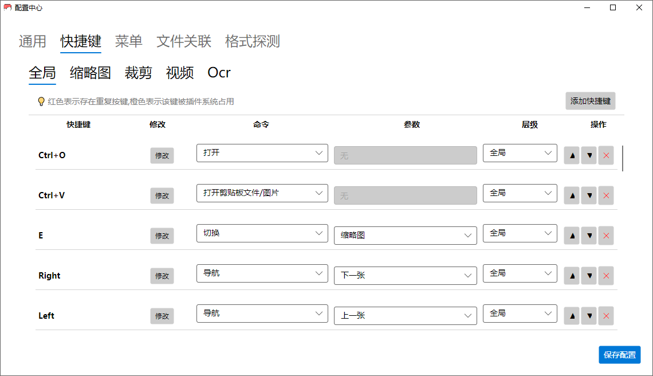This screenshot has width=653, height=376.
Task: Click the 参数 column header
Action: pyautogui.click(x=411, y=124)
